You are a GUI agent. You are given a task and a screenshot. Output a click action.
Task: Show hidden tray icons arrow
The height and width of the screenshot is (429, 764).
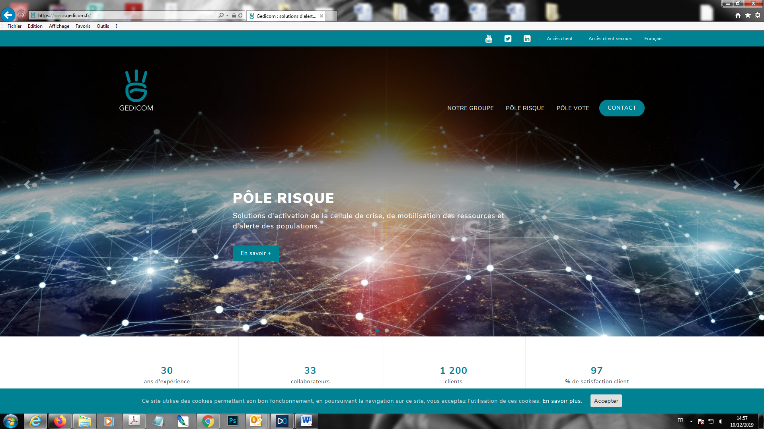pyautogui.click(x=691, y=421)
